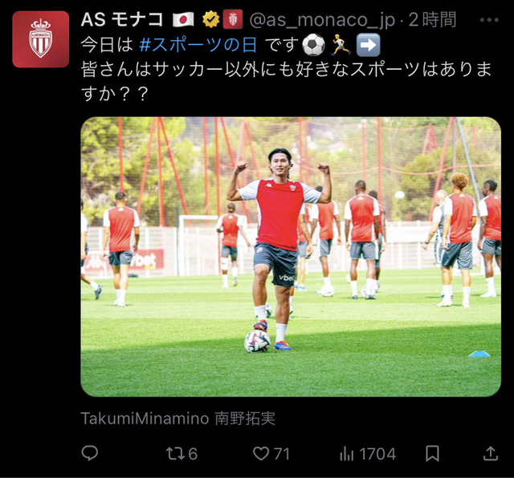Viewport: 514px width, 478px height.
Task: Open the reply speech bubble icon
Action: point(89,453)
